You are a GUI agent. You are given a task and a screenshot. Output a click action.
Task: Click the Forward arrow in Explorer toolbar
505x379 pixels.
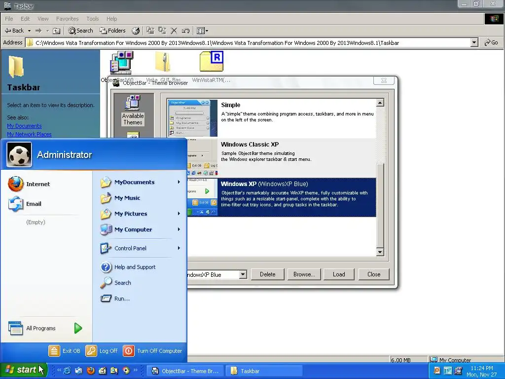coord(38,31)
